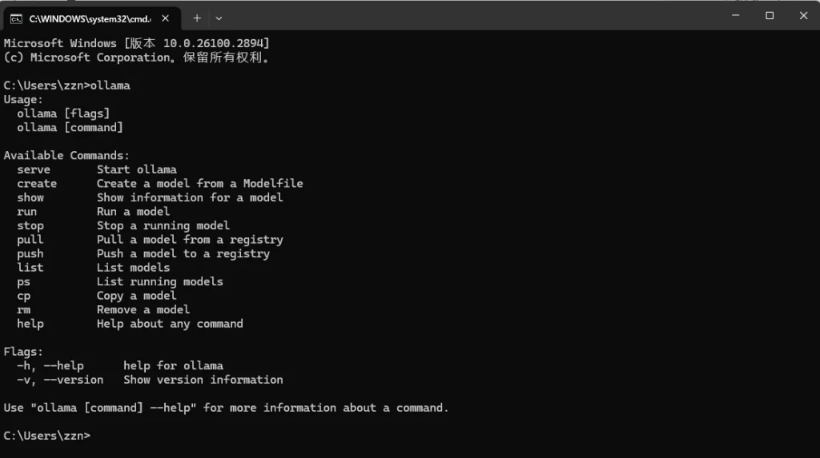Click the 'pull' command text
Screen dimensions: 820x458
(x=30, y=240)
